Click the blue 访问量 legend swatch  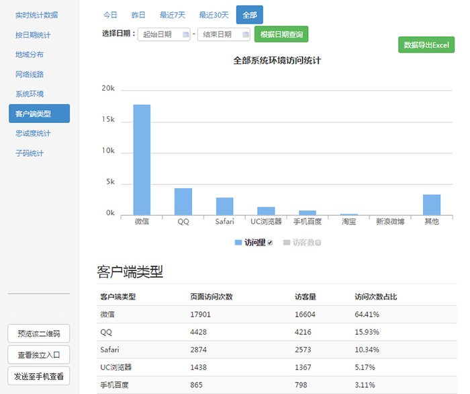click(x=238, y=242)
